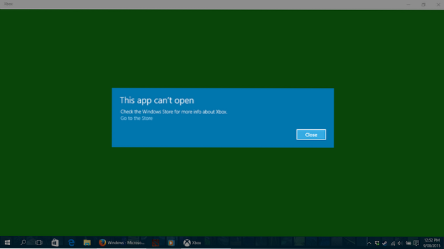The image size is (444, 249).
Task: Open the Wi-Fi network tray icon
Action: pos(393,243)
